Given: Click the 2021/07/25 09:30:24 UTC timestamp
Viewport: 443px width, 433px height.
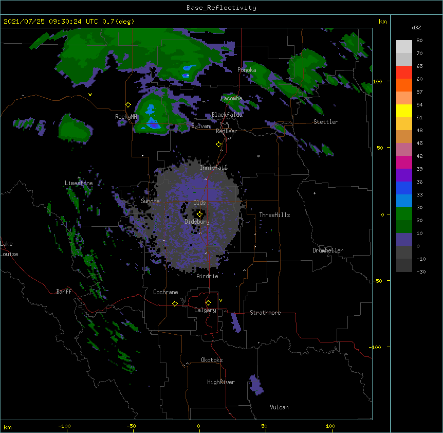Looking at the screenshot, I should coord(51,22).
